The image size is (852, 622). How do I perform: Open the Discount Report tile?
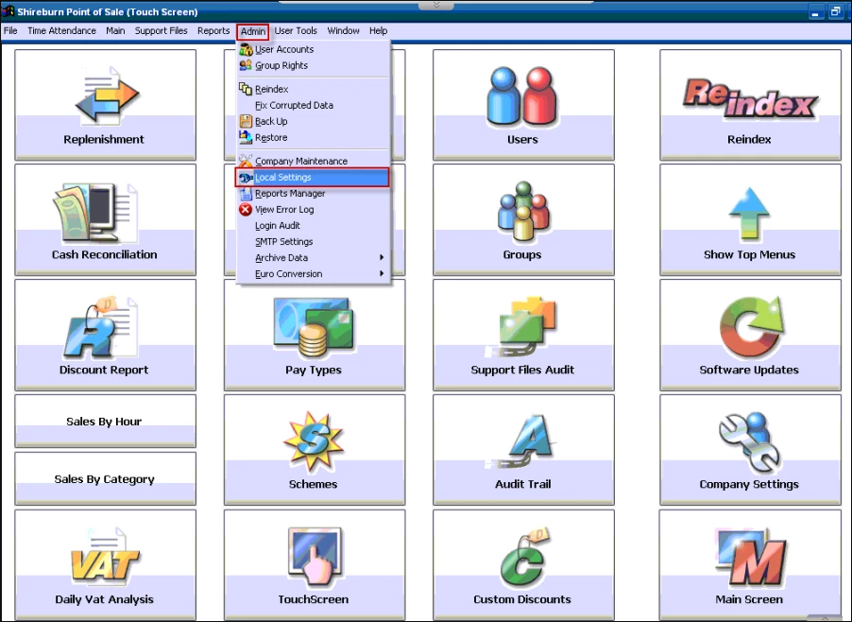click(x=105, y=335)
